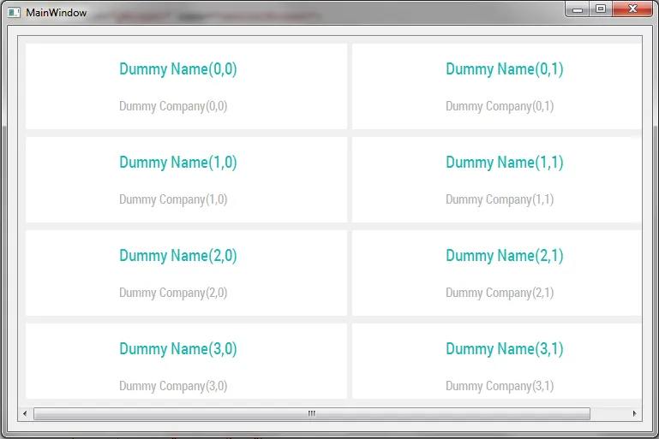This screenshot has width=659, height=439.
Task: Maximize the MainWindow window
Action: 601,9
